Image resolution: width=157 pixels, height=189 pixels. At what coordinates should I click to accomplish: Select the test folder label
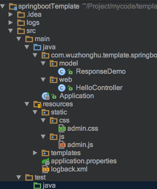pyautogui.click(x=40, y=177)
